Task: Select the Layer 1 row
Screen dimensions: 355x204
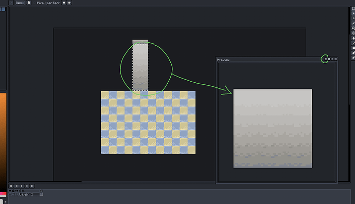Action: click(x=29, y=194)
